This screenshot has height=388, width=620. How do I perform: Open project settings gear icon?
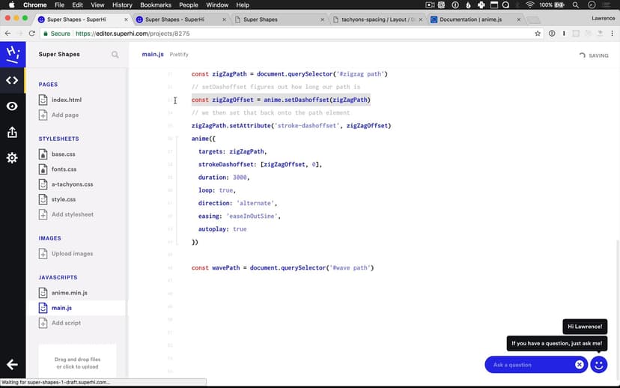12,158
